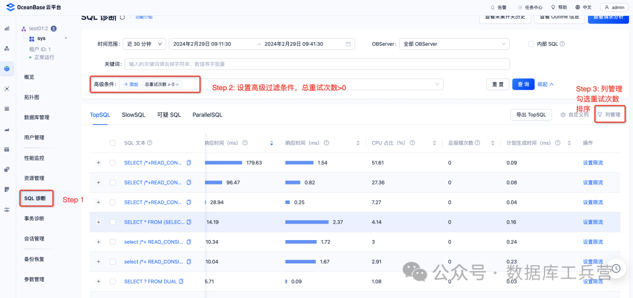Open the 高级条件 dropdown arrow
Viewport: 633px width, 298px height.
(x=437, y=84)
